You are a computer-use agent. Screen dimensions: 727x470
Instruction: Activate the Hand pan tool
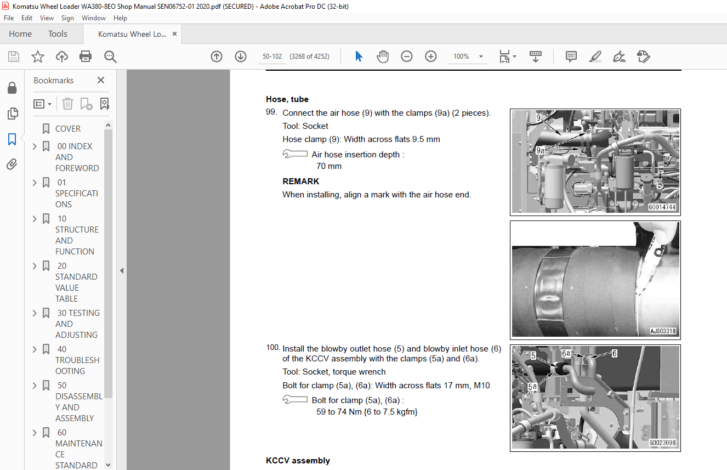[x=383, y=56]
